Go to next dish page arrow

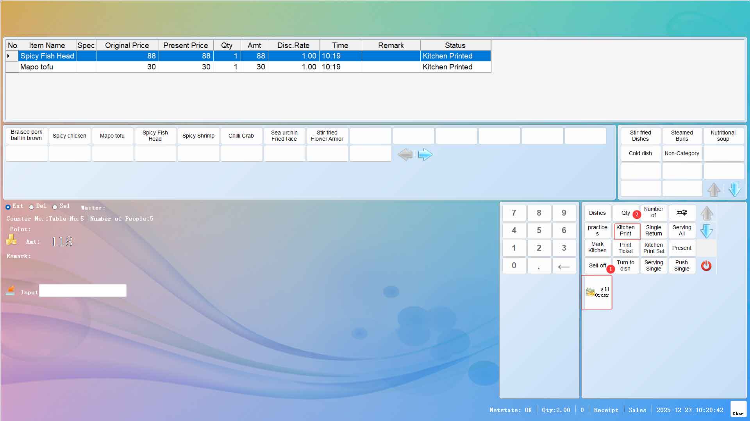tap(425, 154)
